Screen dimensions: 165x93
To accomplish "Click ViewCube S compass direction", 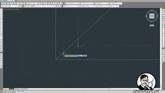I will pos(152,10).
